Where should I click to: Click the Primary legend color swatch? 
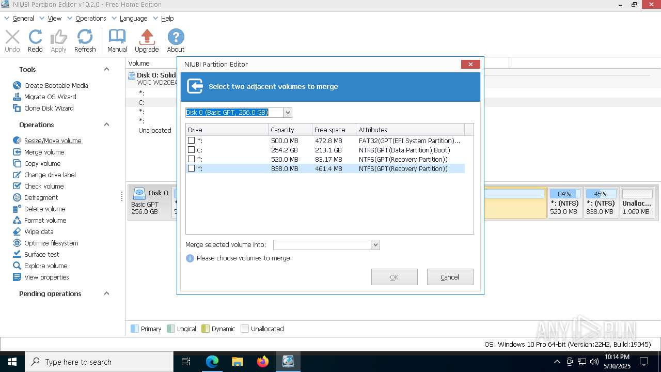[x=135, y=329]
